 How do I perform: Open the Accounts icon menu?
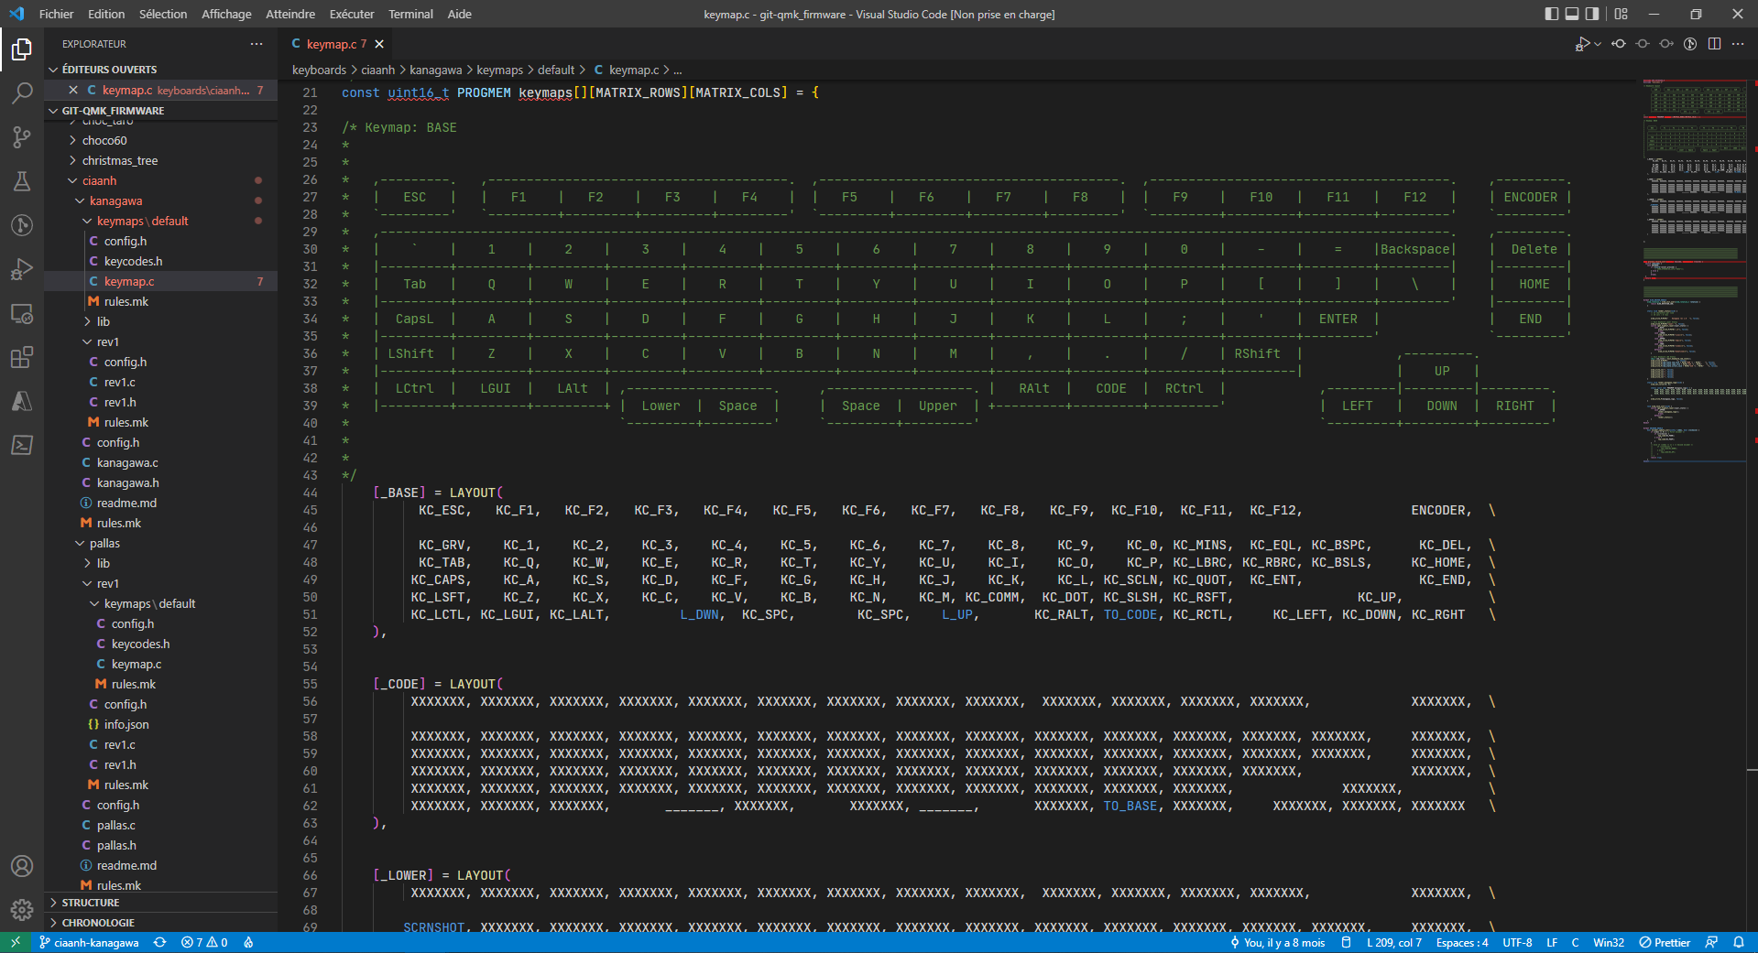pos(22,866)
